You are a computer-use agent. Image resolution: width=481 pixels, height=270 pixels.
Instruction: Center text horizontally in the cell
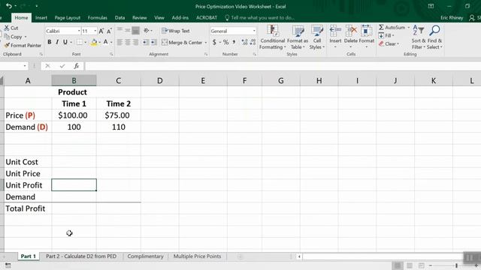pyautogui.click(x=128, y=42)
